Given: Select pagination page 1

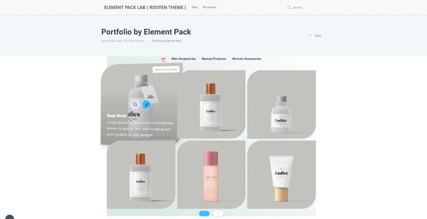Looking at the screenshot, I should click(204, 214).
